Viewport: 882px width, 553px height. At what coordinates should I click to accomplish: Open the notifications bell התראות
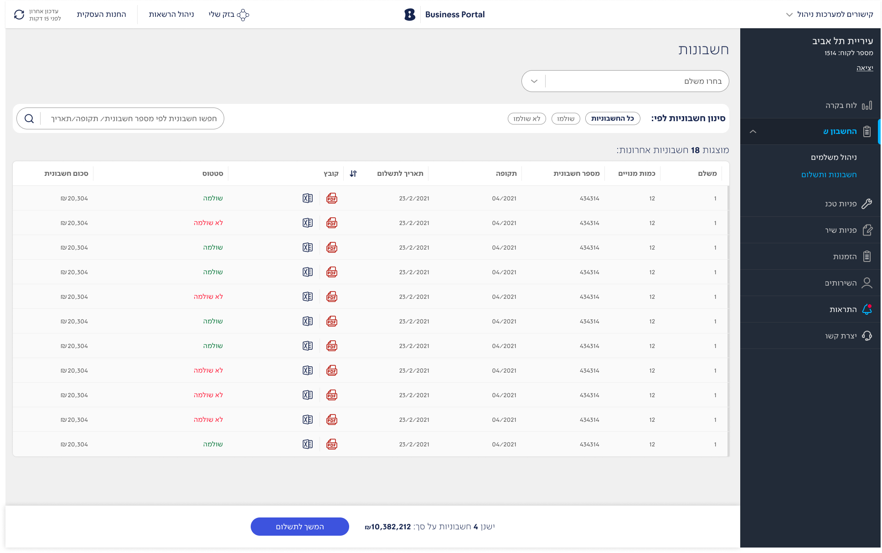coord(867,309)
